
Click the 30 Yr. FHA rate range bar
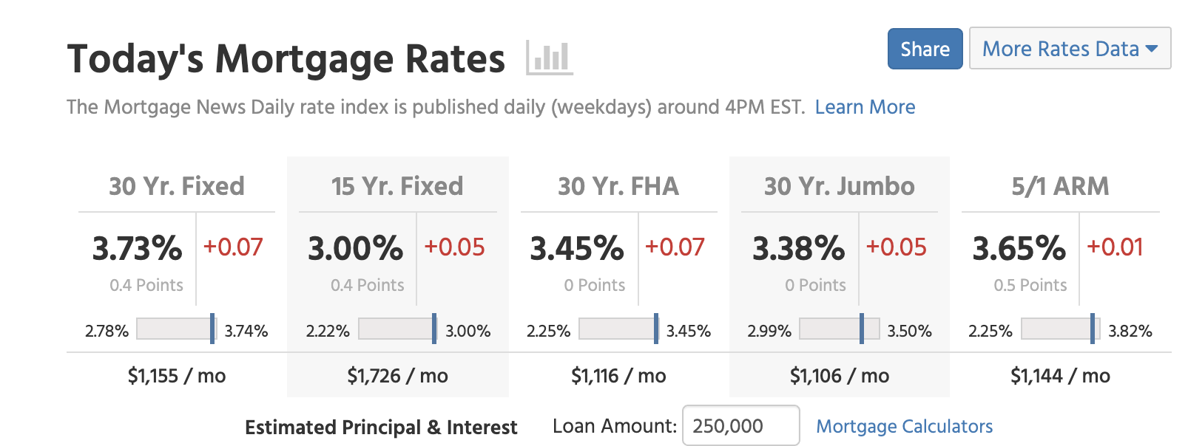618,329
